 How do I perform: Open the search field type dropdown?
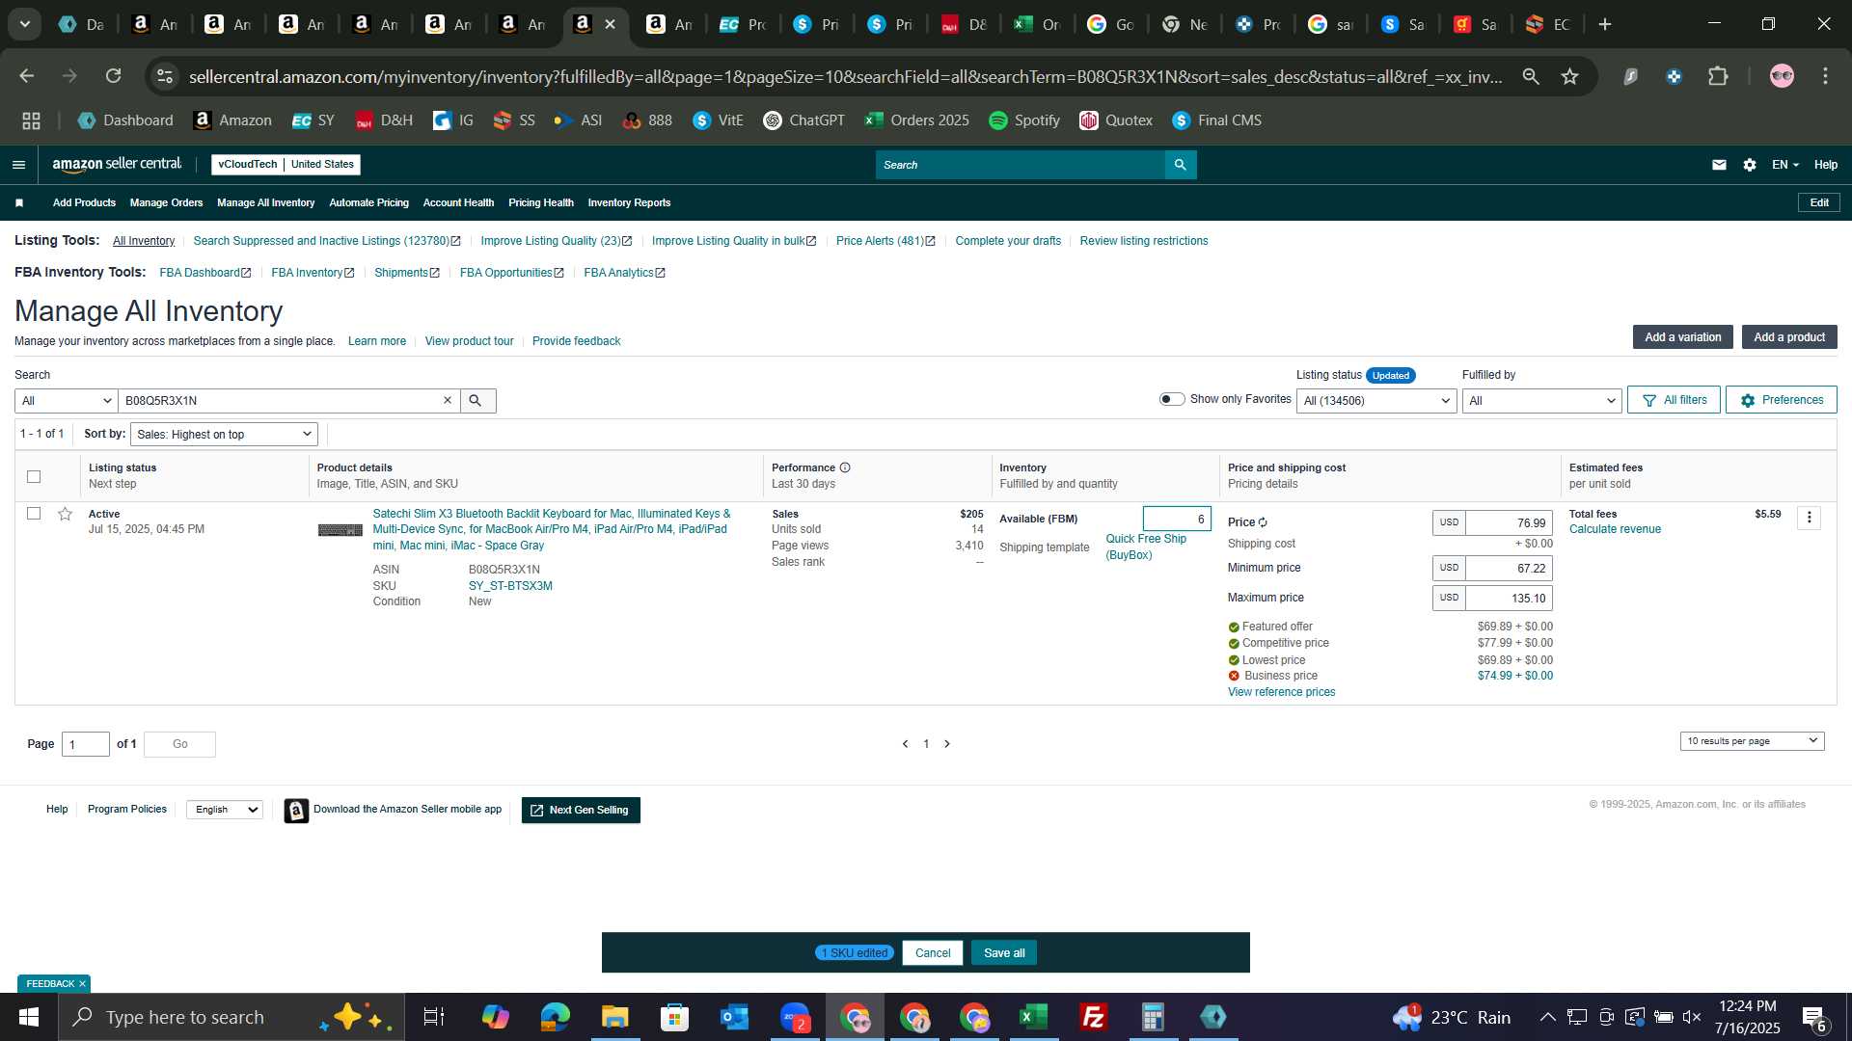[67, 401]
